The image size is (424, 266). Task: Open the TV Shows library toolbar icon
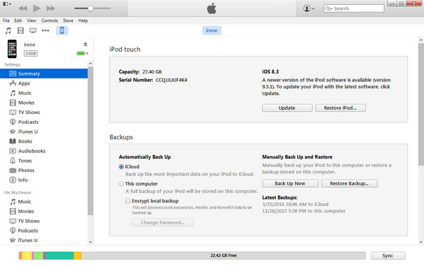[33, 30]
